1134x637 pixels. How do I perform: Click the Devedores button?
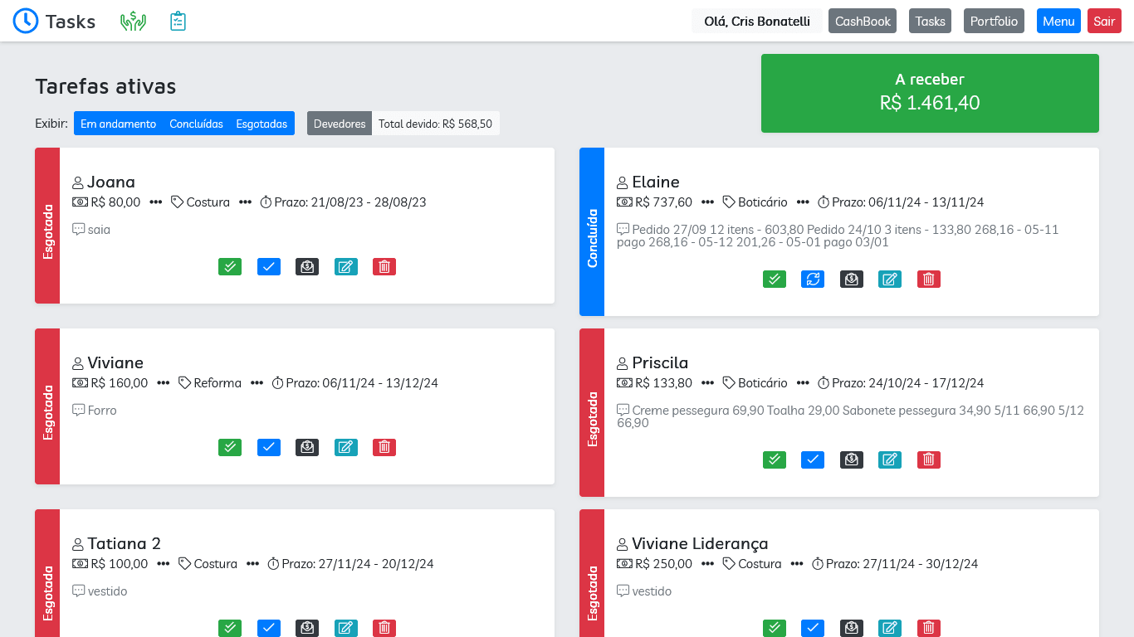click(340, 124)
